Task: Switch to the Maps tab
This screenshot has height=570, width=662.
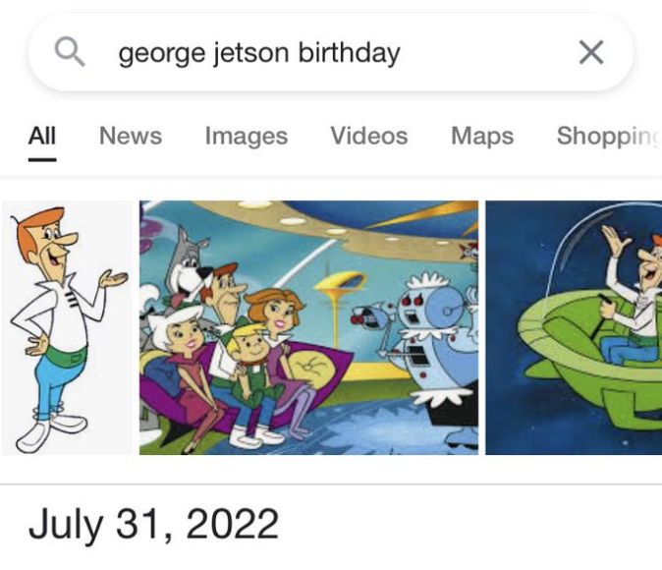Action: [x=481, y=136]
